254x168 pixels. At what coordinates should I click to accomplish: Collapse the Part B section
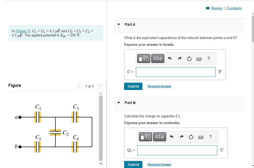click(x=119, y=103)
